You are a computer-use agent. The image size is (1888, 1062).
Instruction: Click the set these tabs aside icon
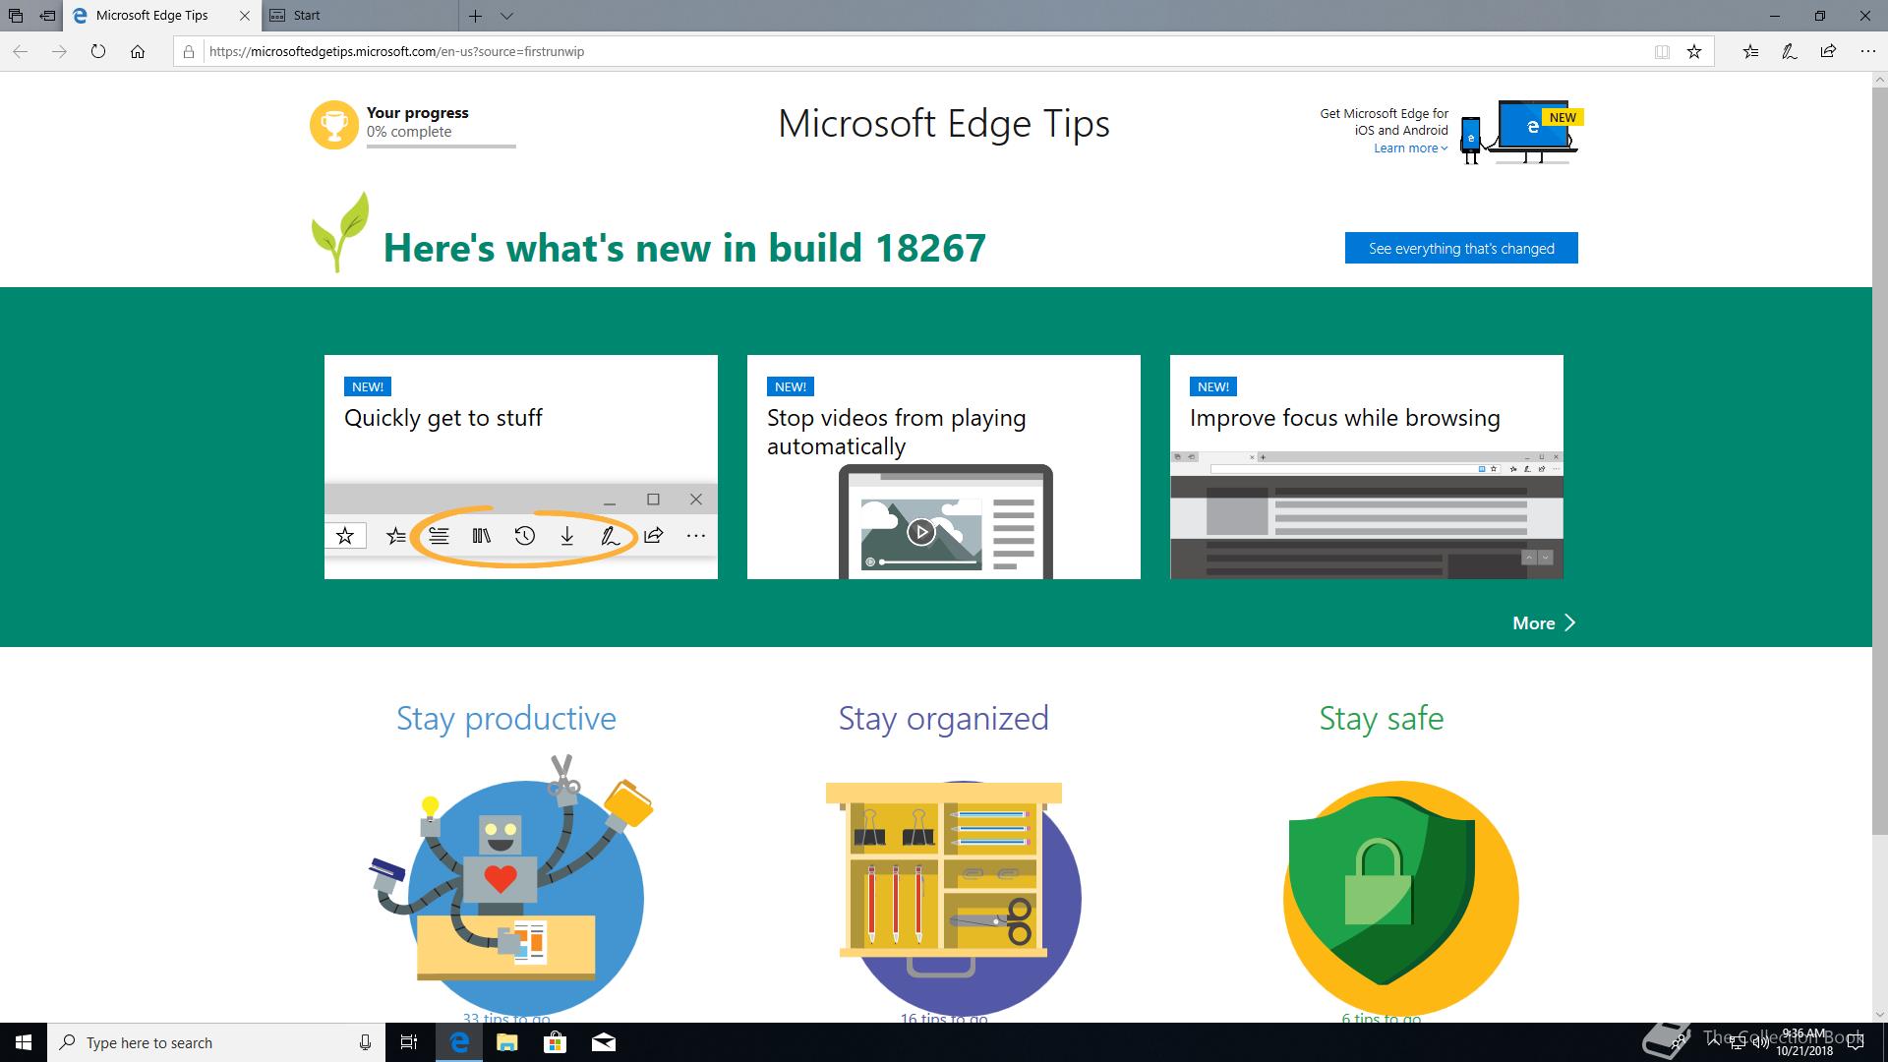47,16
